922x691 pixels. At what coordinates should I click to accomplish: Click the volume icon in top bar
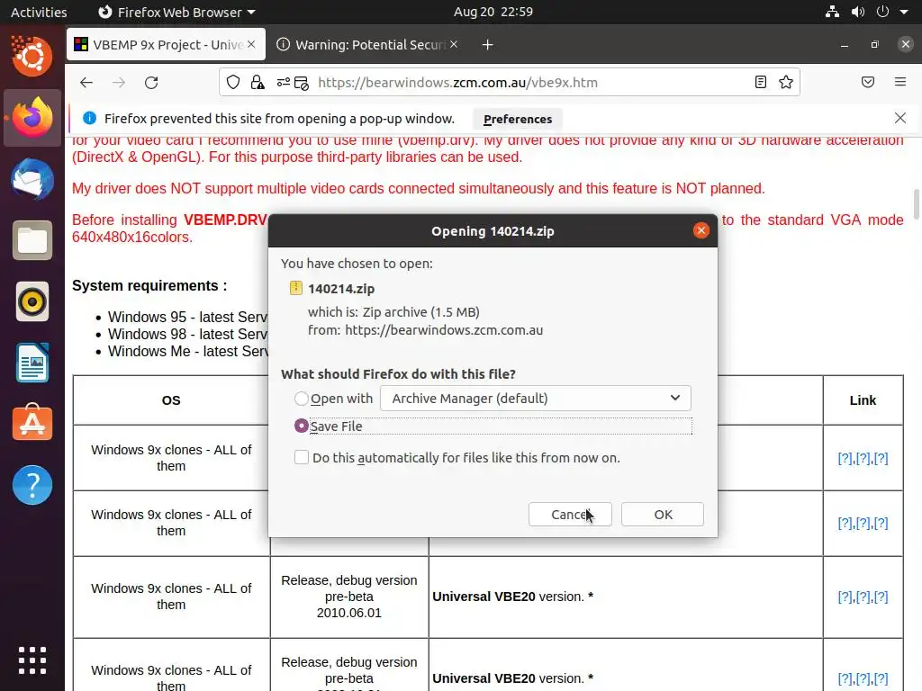(858, 12)
